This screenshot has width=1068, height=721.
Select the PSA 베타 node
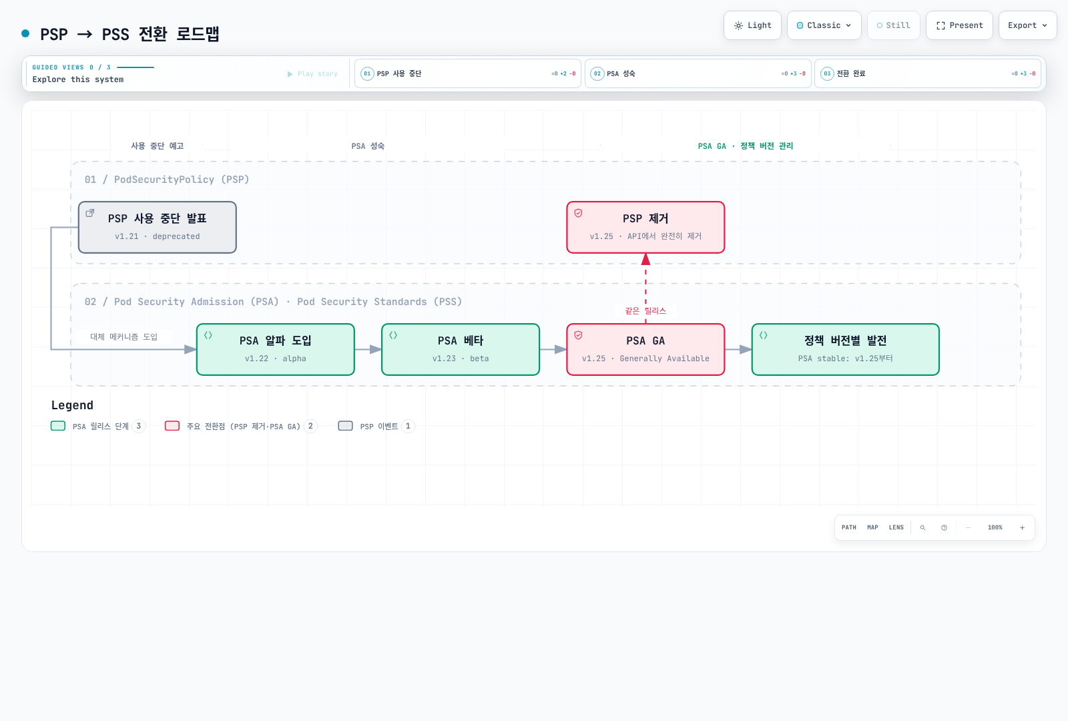click(461, 349)
